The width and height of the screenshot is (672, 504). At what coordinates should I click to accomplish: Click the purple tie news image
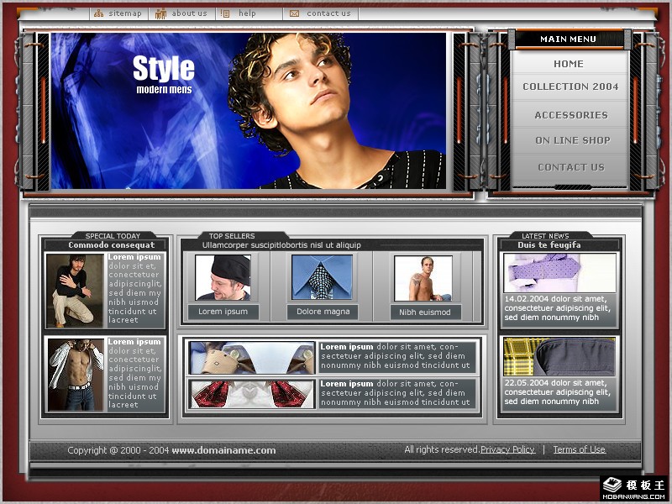coord(559,273)
